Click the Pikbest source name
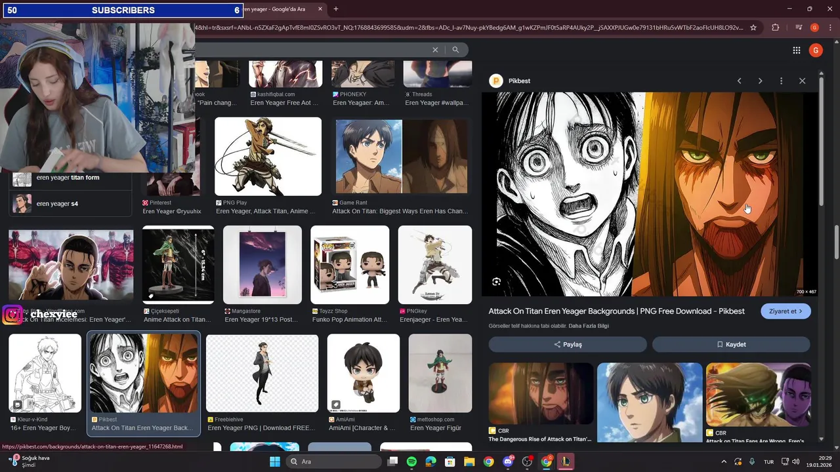This screenshot has width=840, height=472. point(519,81)
